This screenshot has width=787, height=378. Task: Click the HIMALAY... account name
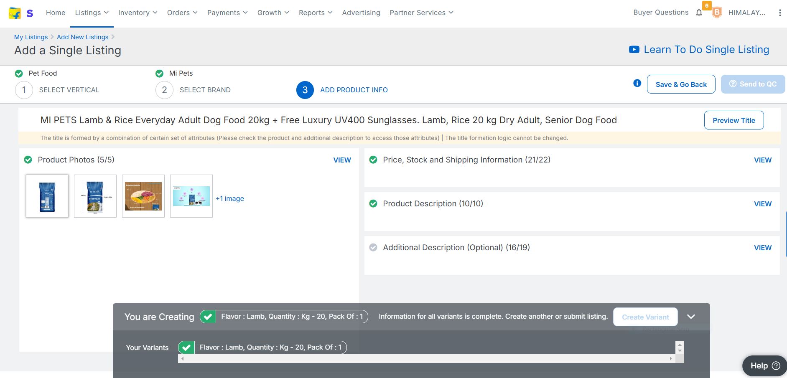click(747, 13)
